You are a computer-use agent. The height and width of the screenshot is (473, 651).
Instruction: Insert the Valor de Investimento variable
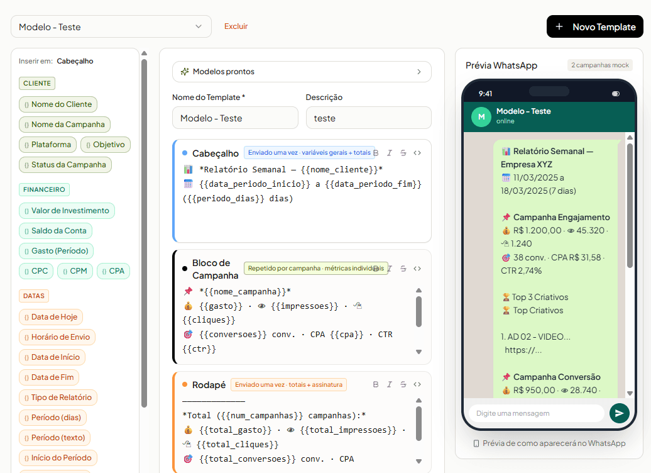point(67,211)
